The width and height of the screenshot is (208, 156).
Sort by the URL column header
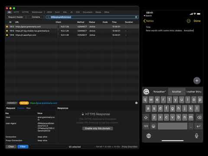(x=17, y=22)
